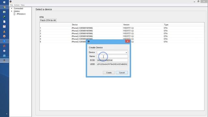Click OTA type in row 1
Screen dimensions: 208x117
click(x=165, y=28)
